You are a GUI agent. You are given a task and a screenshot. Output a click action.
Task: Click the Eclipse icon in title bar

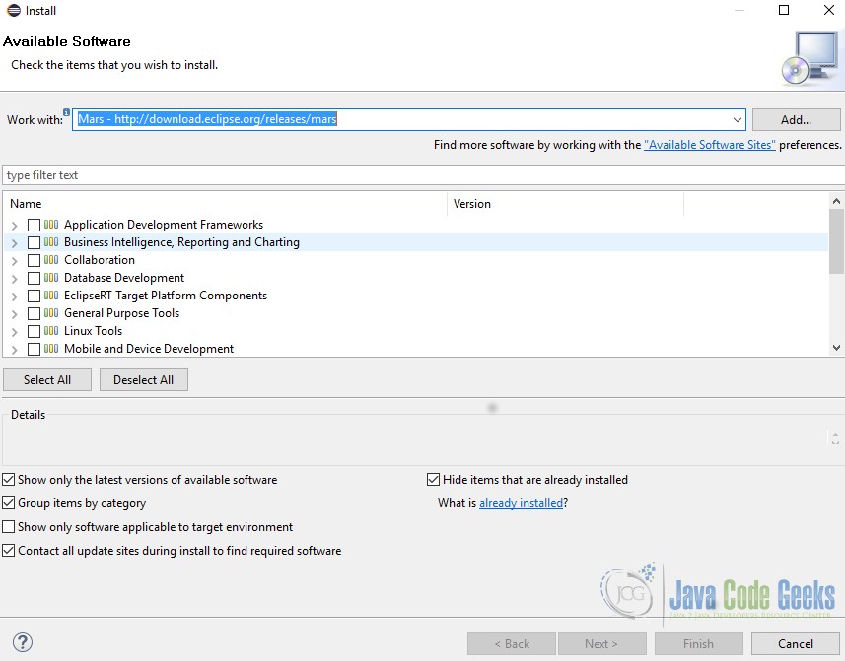tap(14, 10)
